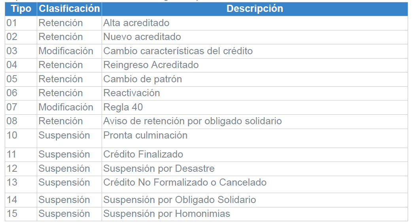Click the Clasificación column header
Viewport: 416px width, 224px height.
[69, 9]
